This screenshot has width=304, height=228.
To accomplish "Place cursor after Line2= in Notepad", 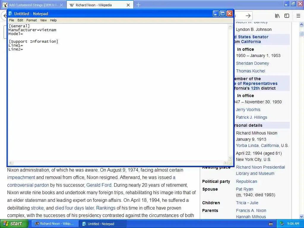I will tap(23, 49).
